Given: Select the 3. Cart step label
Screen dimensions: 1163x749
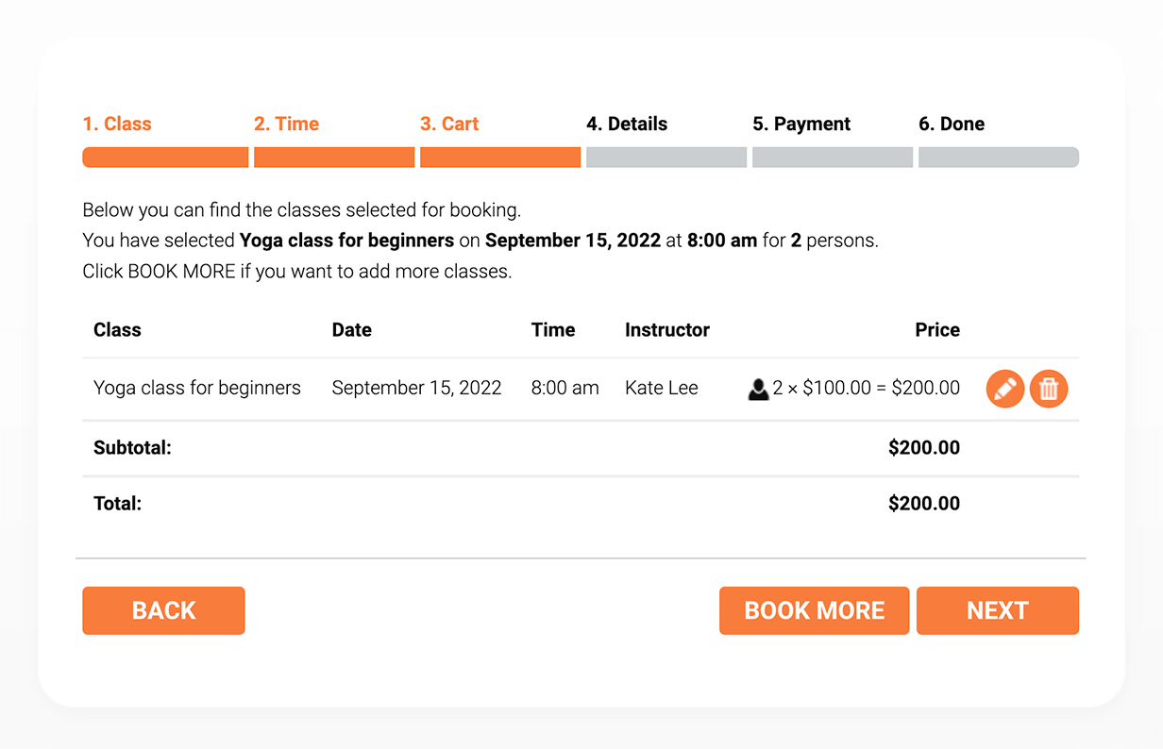Looking at the screenshot, I should tap(449, 124).
